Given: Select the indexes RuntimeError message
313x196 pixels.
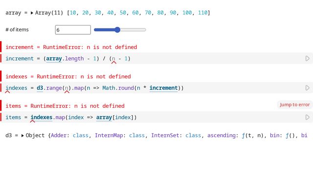Looking at the screenshot, I should (x=68, y=76).
